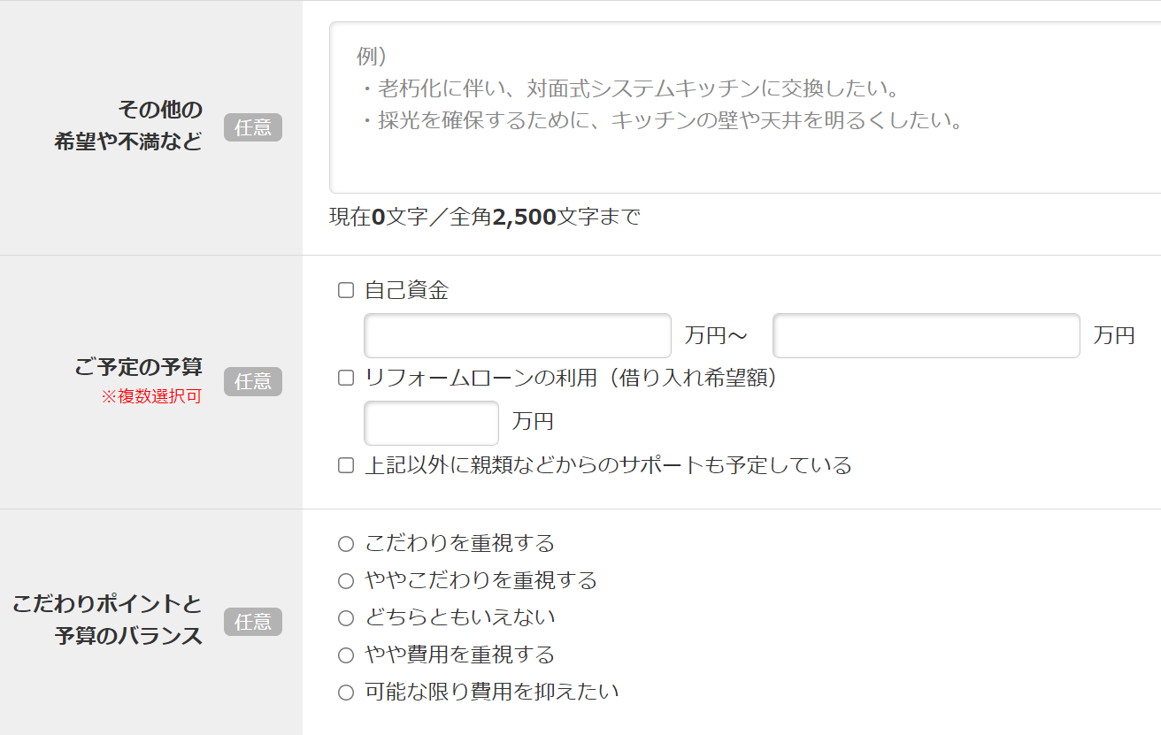Check the 親類などからのサポート checkbox
This screenshot has width=1161, height=735.
tap(346, 465)
